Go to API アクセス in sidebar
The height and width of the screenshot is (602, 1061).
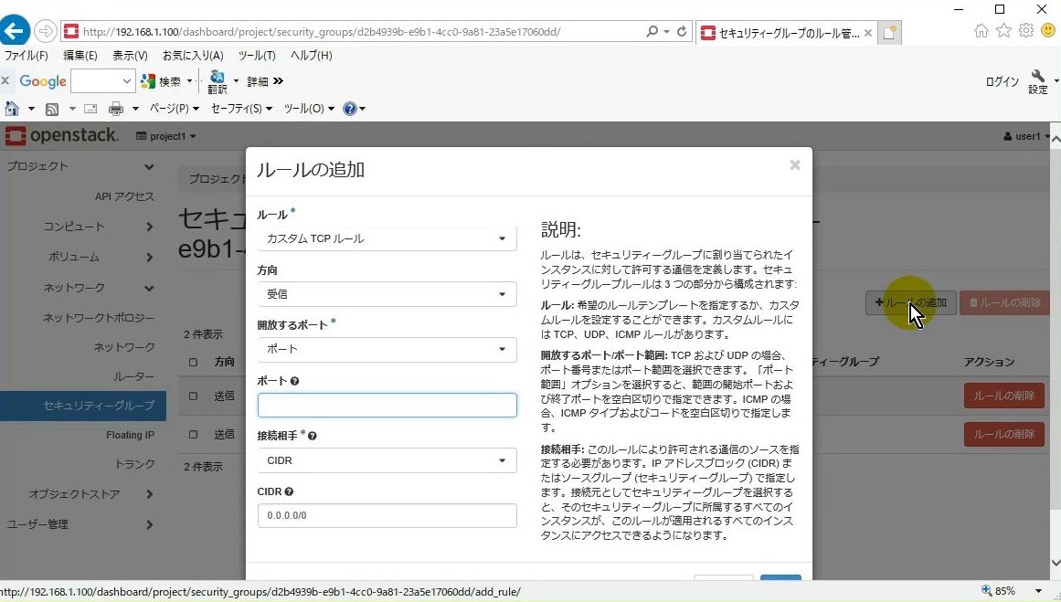[124, 196]
